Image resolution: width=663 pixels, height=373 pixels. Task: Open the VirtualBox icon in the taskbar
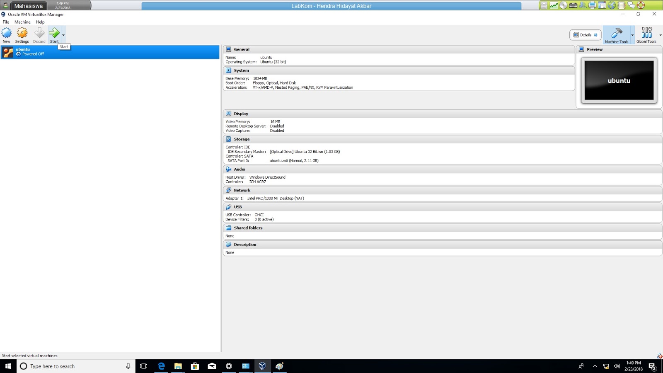point(263,366)
